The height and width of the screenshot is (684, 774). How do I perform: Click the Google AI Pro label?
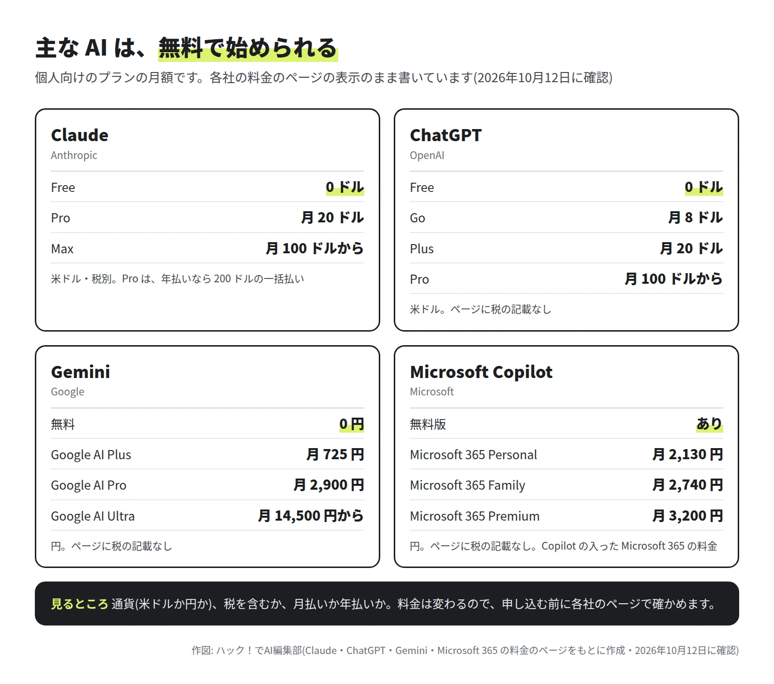[x=89, y=485]
